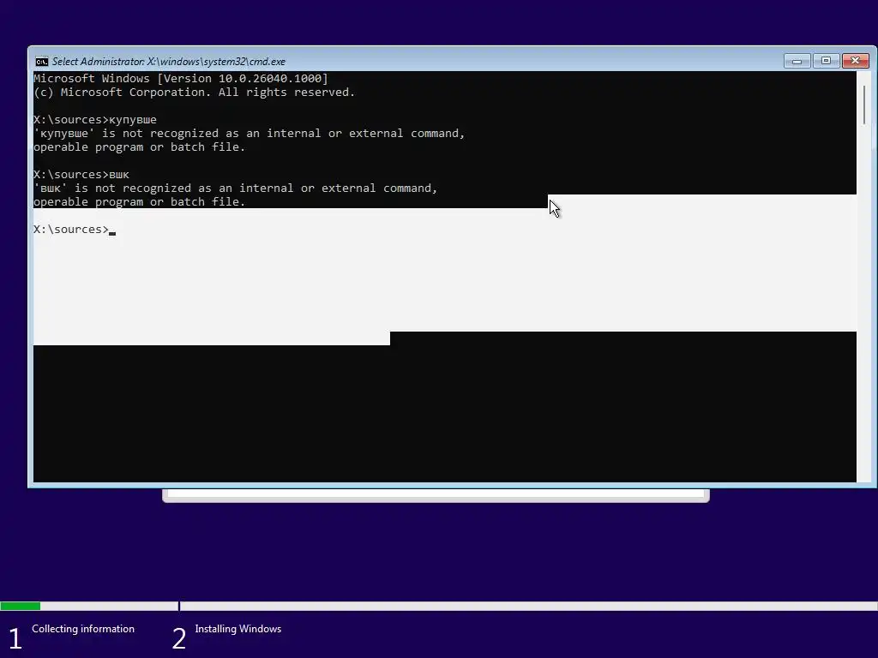Click the 'Collecting information' step label
This screenshot has height=658, width=878.
coord(83,629)
